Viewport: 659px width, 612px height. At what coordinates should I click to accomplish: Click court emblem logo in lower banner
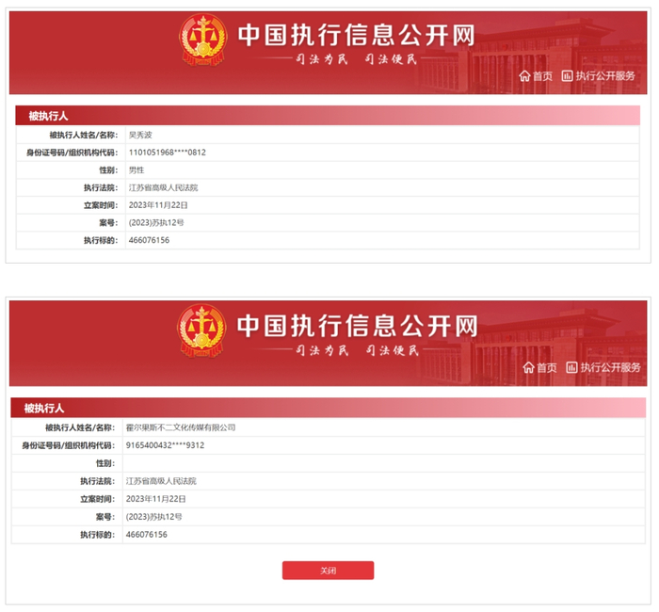pos(202,331)
